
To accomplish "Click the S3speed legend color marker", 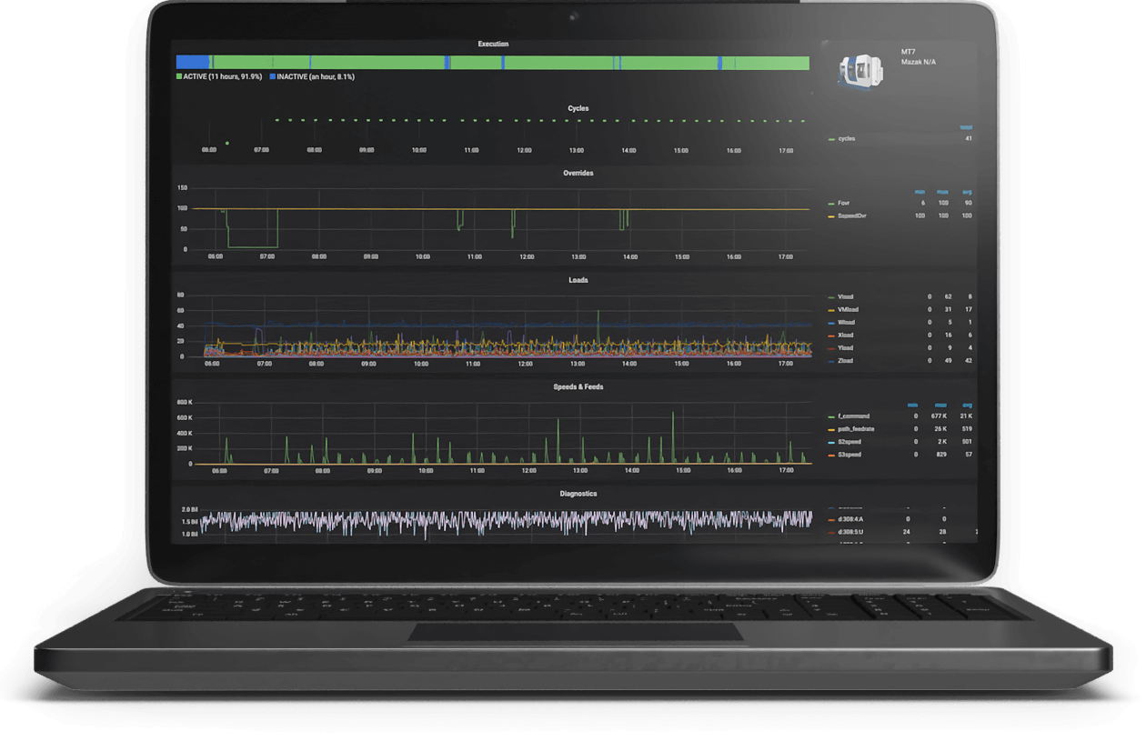I will tap(831, 454).
